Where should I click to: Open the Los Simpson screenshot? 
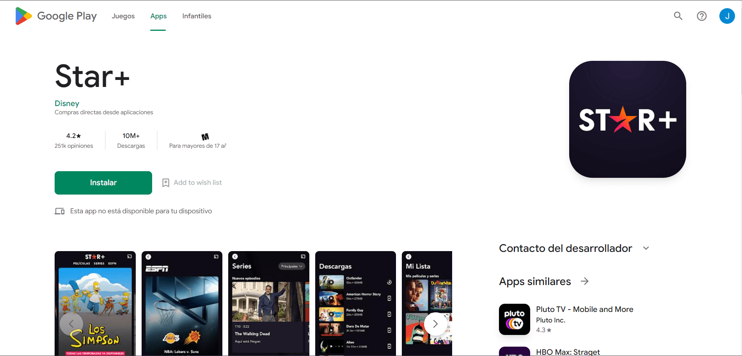(x=95, y=303)
